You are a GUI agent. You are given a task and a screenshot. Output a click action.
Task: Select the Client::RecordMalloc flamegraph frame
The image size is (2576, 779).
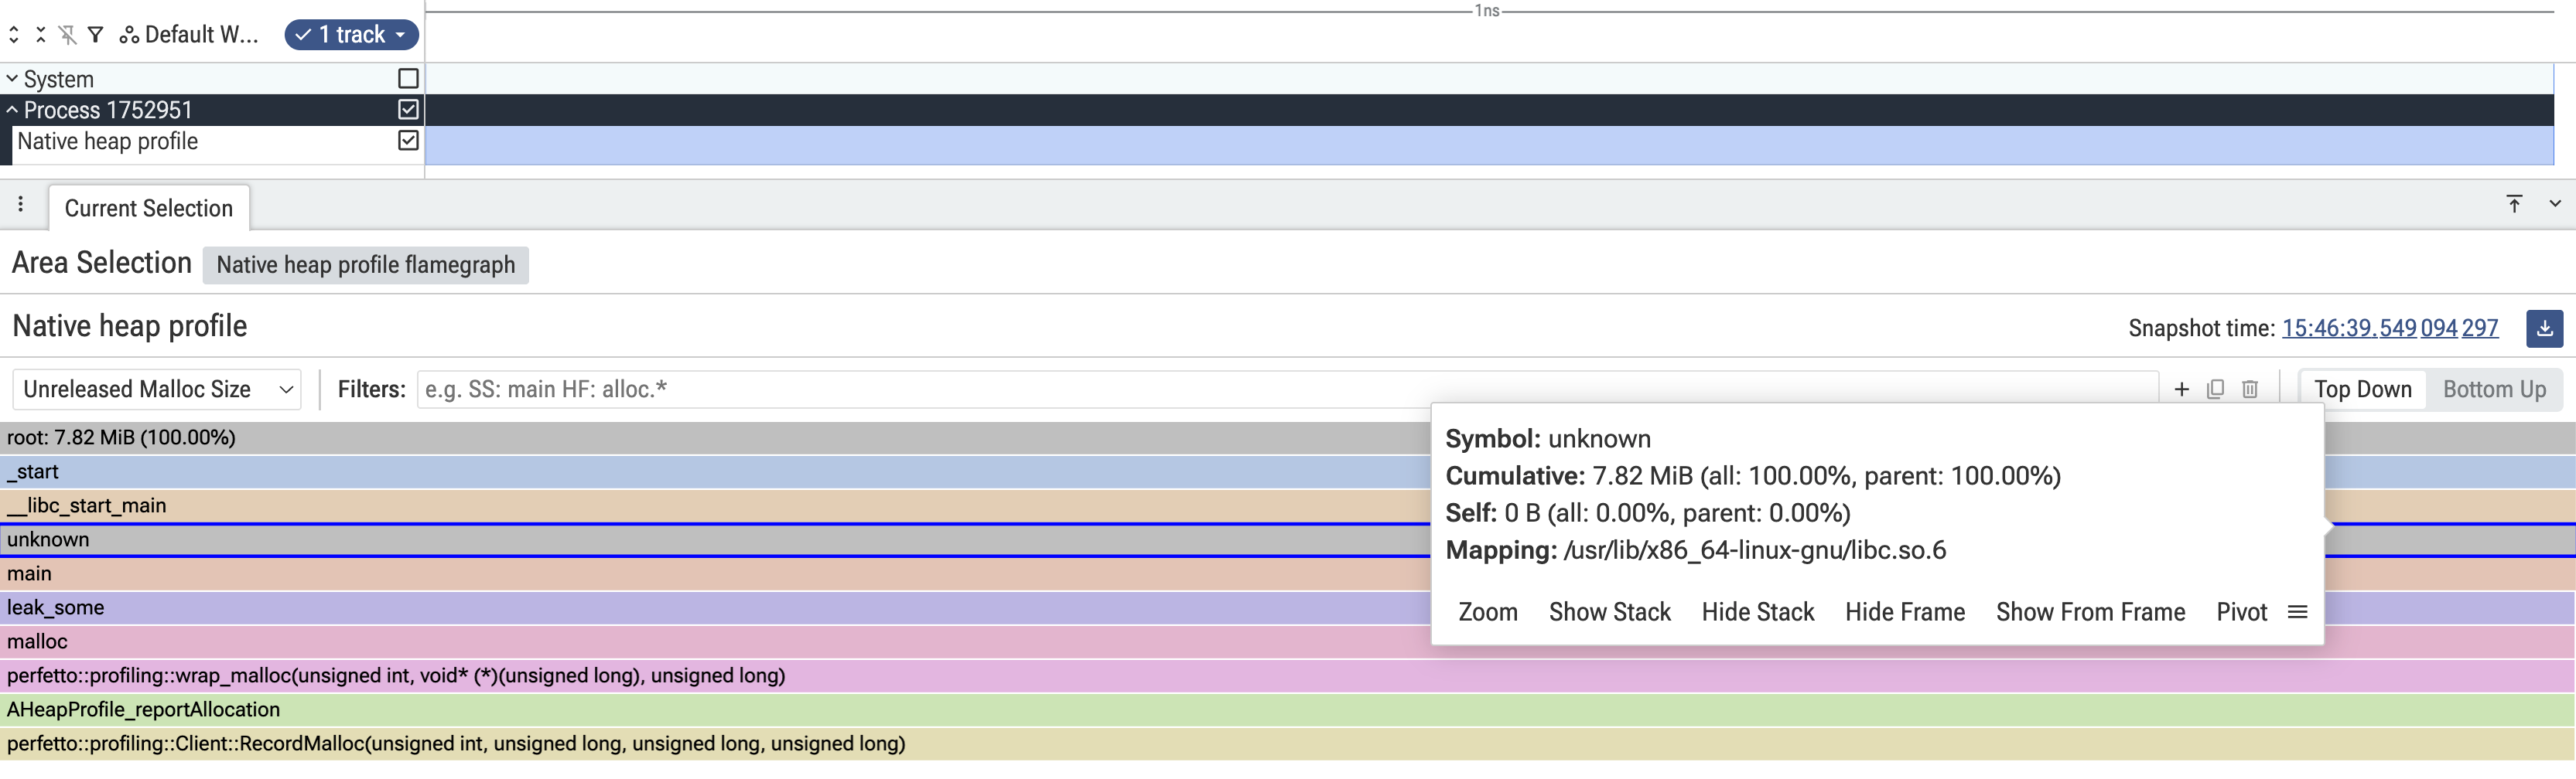(x=1288, y=743)
